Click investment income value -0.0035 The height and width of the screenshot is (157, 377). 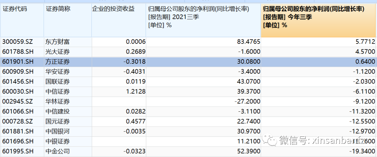pos(134,131)
